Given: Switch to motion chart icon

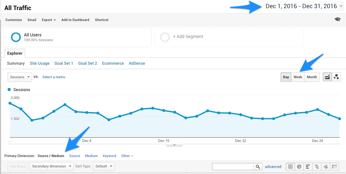Looking at the screenshot, I should [336, 77].
